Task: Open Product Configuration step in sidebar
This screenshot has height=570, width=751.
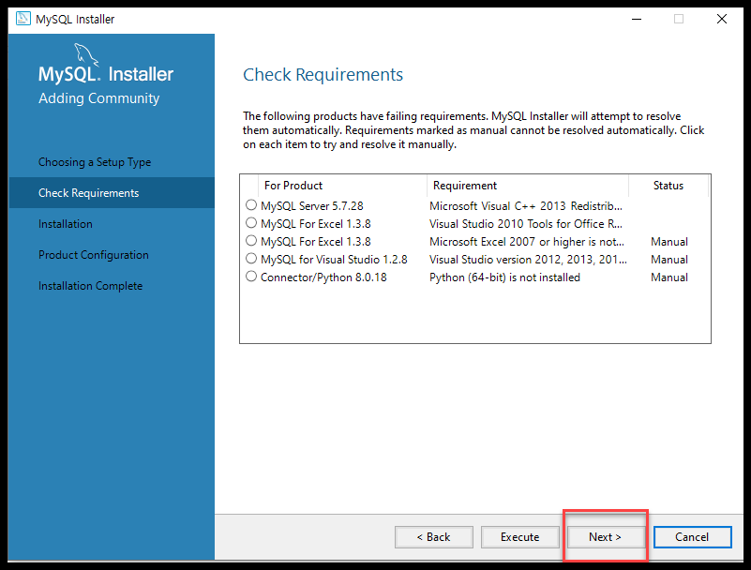Action: pos(94,255)
